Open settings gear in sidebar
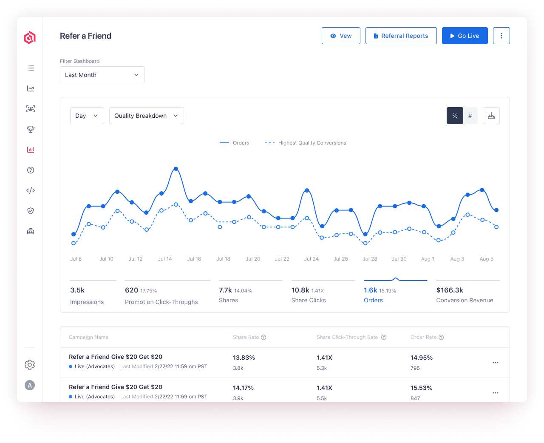Screen dimensions: 544x443 (30, 365)
